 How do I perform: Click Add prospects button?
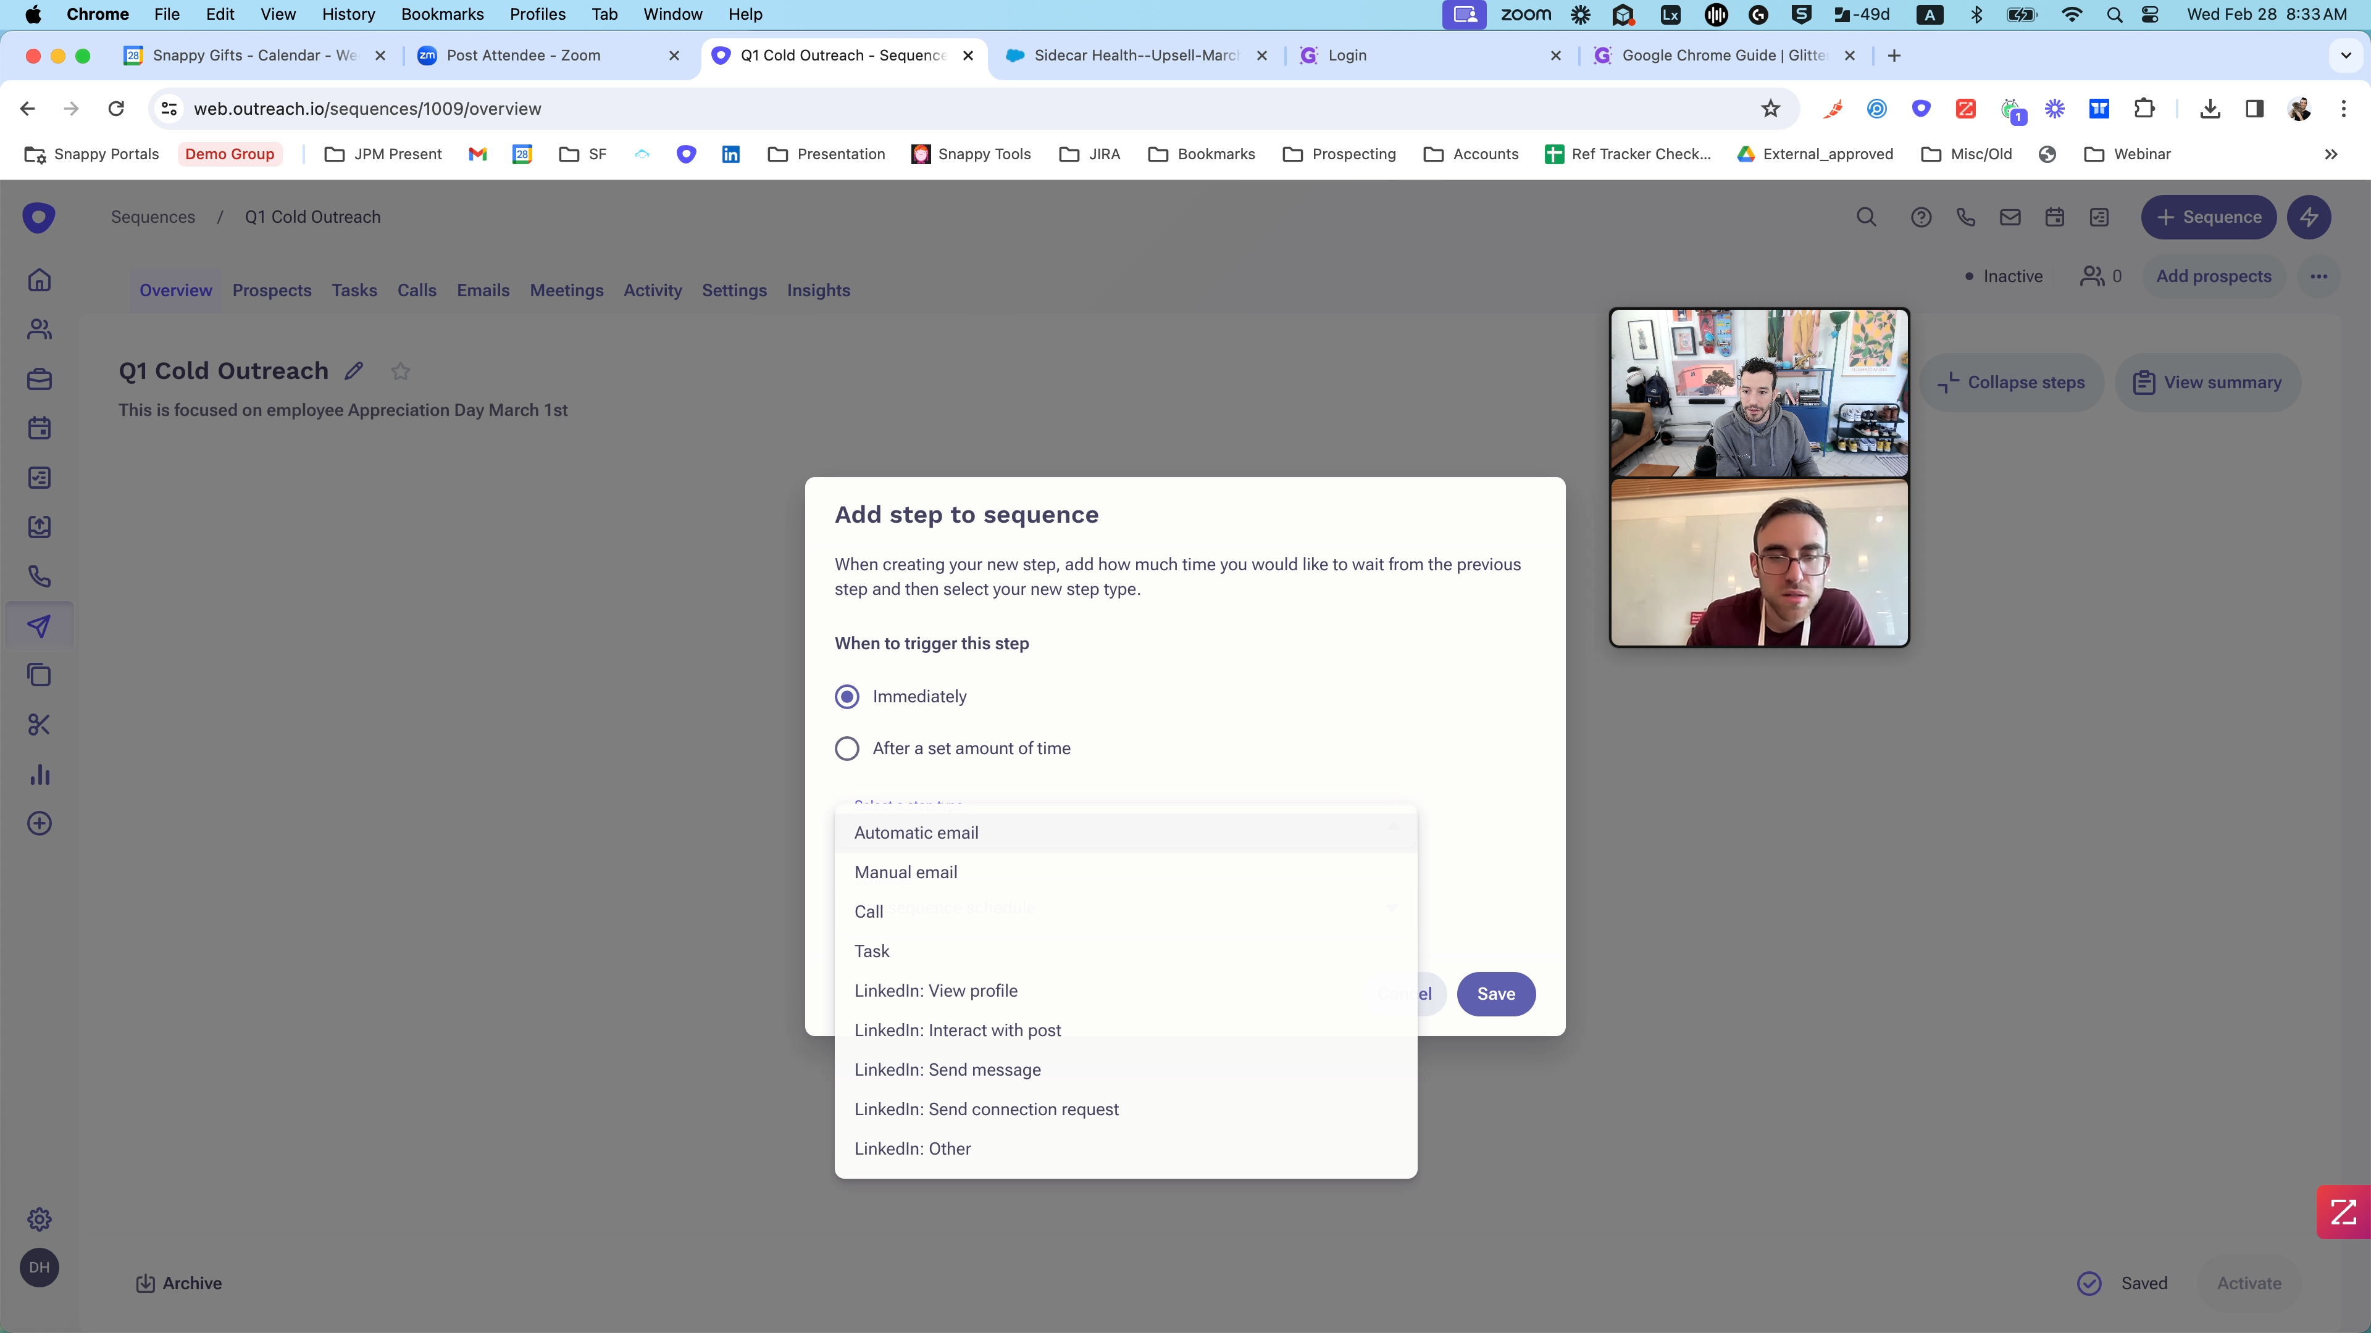pyautogui.click(x=2214, y=276)
